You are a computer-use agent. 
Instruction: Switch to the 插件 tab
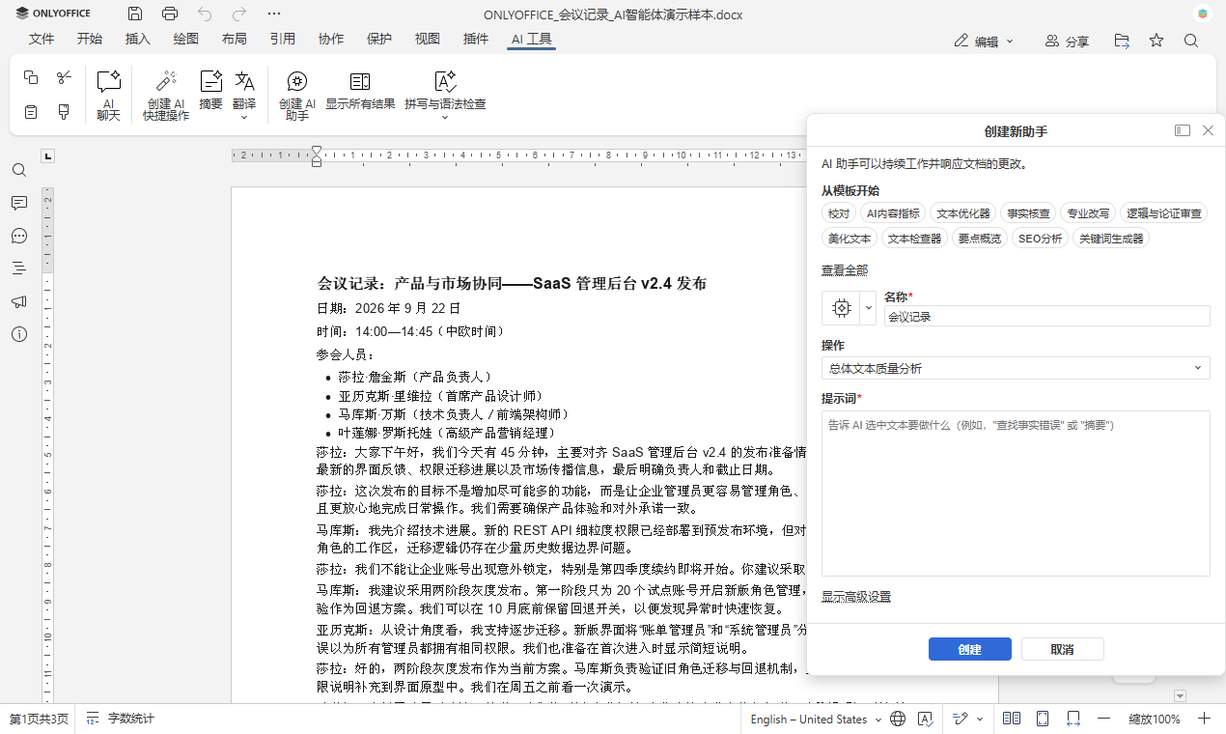point(476,39)
